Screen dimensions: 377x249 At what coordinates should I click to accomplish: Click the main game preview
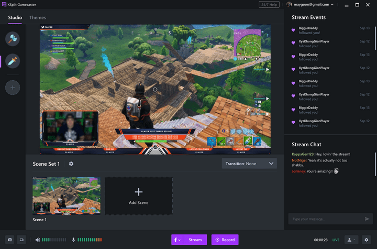click(155, 89)
